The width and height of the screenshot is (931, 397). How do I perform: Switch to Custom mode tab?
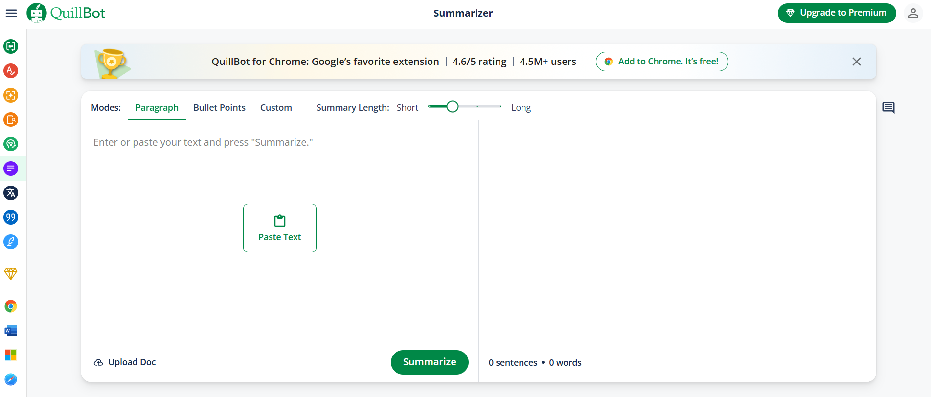click(x=276, y=108)
